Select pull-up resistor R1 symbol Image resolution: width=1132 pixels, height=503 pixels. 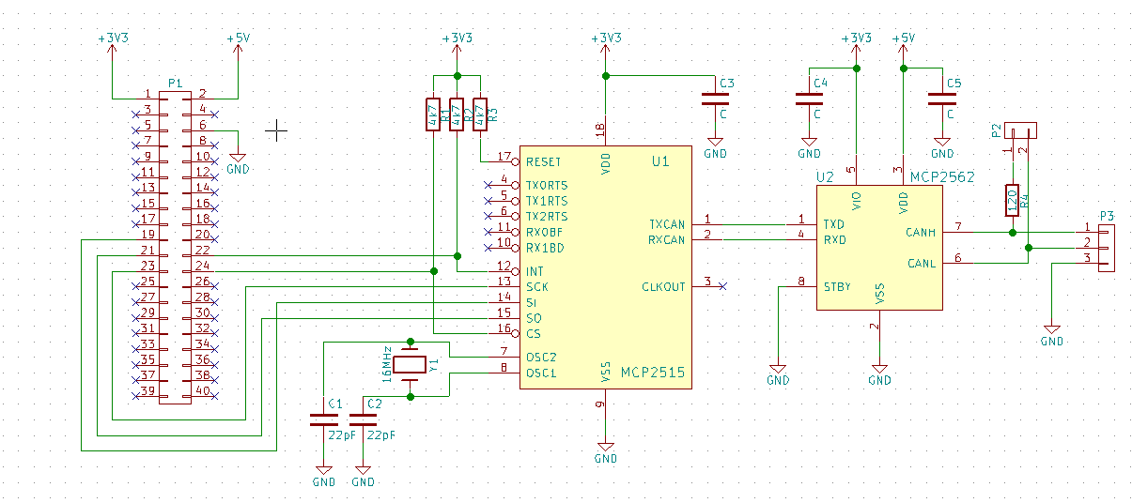coord(432,114)
